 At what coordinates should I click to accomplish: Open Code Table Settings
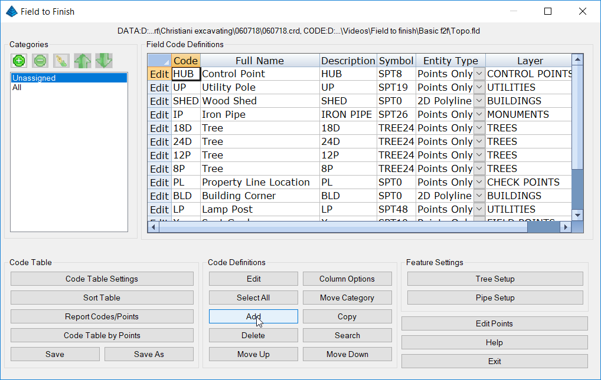(102, 279)
